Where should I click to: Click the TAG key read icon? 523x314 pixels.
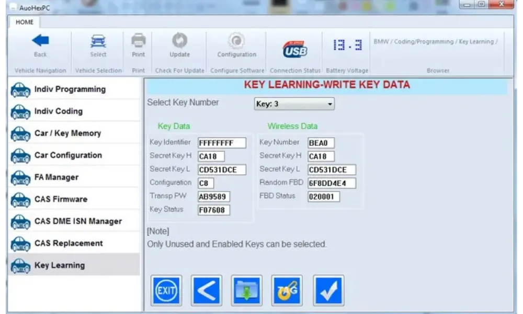pyautogui.click(x=287, y=290)
